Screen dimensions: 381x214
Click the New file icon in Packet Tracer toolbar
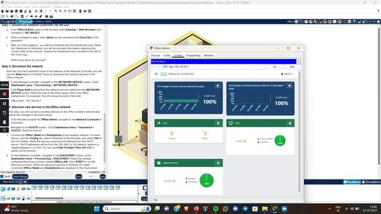tap(2, 11)
